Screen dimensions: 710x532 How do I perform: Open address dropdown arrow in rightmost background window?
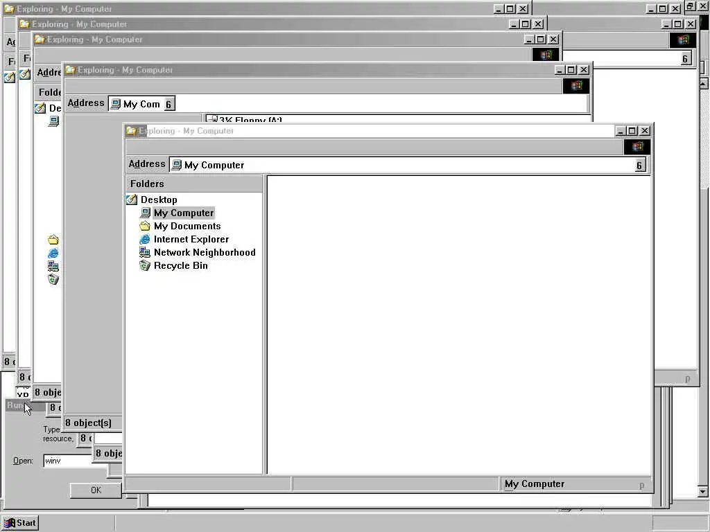click(685, 58)
